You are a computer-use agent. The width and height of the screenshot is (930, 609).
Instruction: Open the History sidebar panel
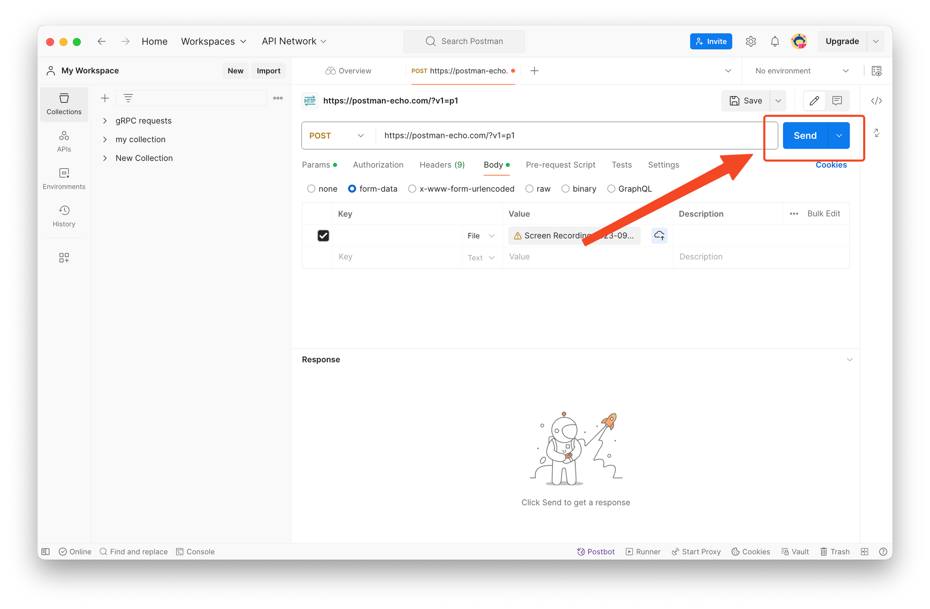coord(64,216)
